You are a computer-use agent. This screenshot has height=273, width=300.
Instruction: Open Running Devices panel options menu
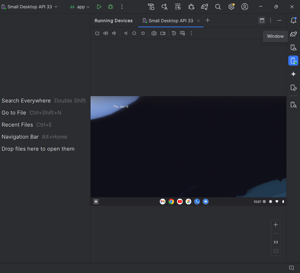coord(271,20)
